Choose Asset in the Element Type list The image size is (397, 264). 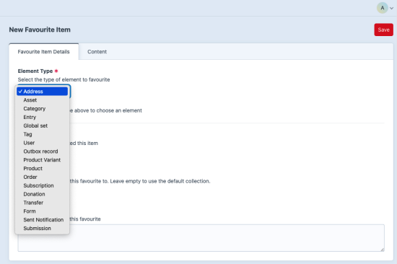[x=43, y=100]
